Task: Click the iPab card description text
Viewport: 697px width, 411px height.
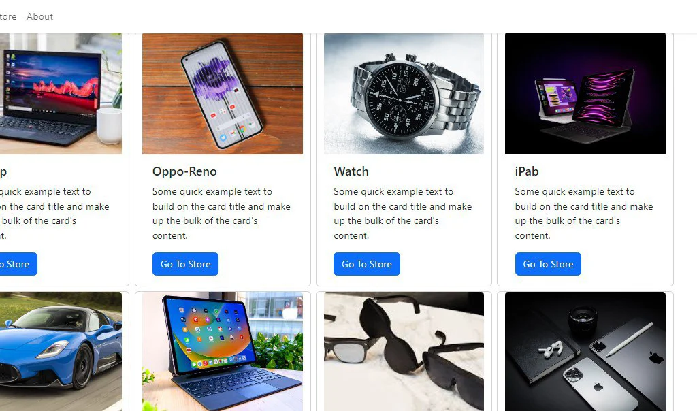Action: 583,213
